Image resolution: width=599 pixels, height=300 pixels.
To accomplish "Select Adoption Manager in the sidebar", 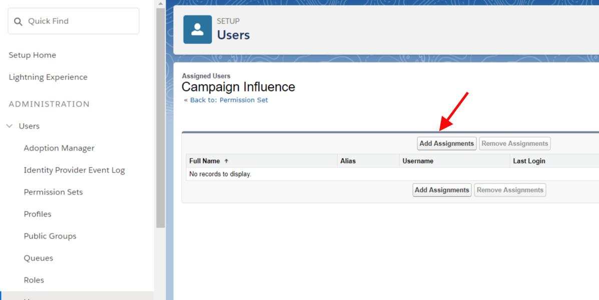I will [59, 148].
